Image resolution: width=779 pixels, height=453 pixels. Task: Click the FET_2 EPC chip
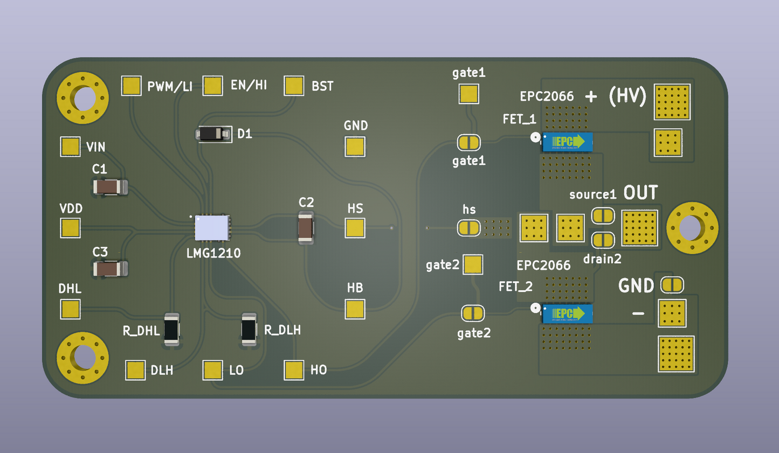click(568, 313)
